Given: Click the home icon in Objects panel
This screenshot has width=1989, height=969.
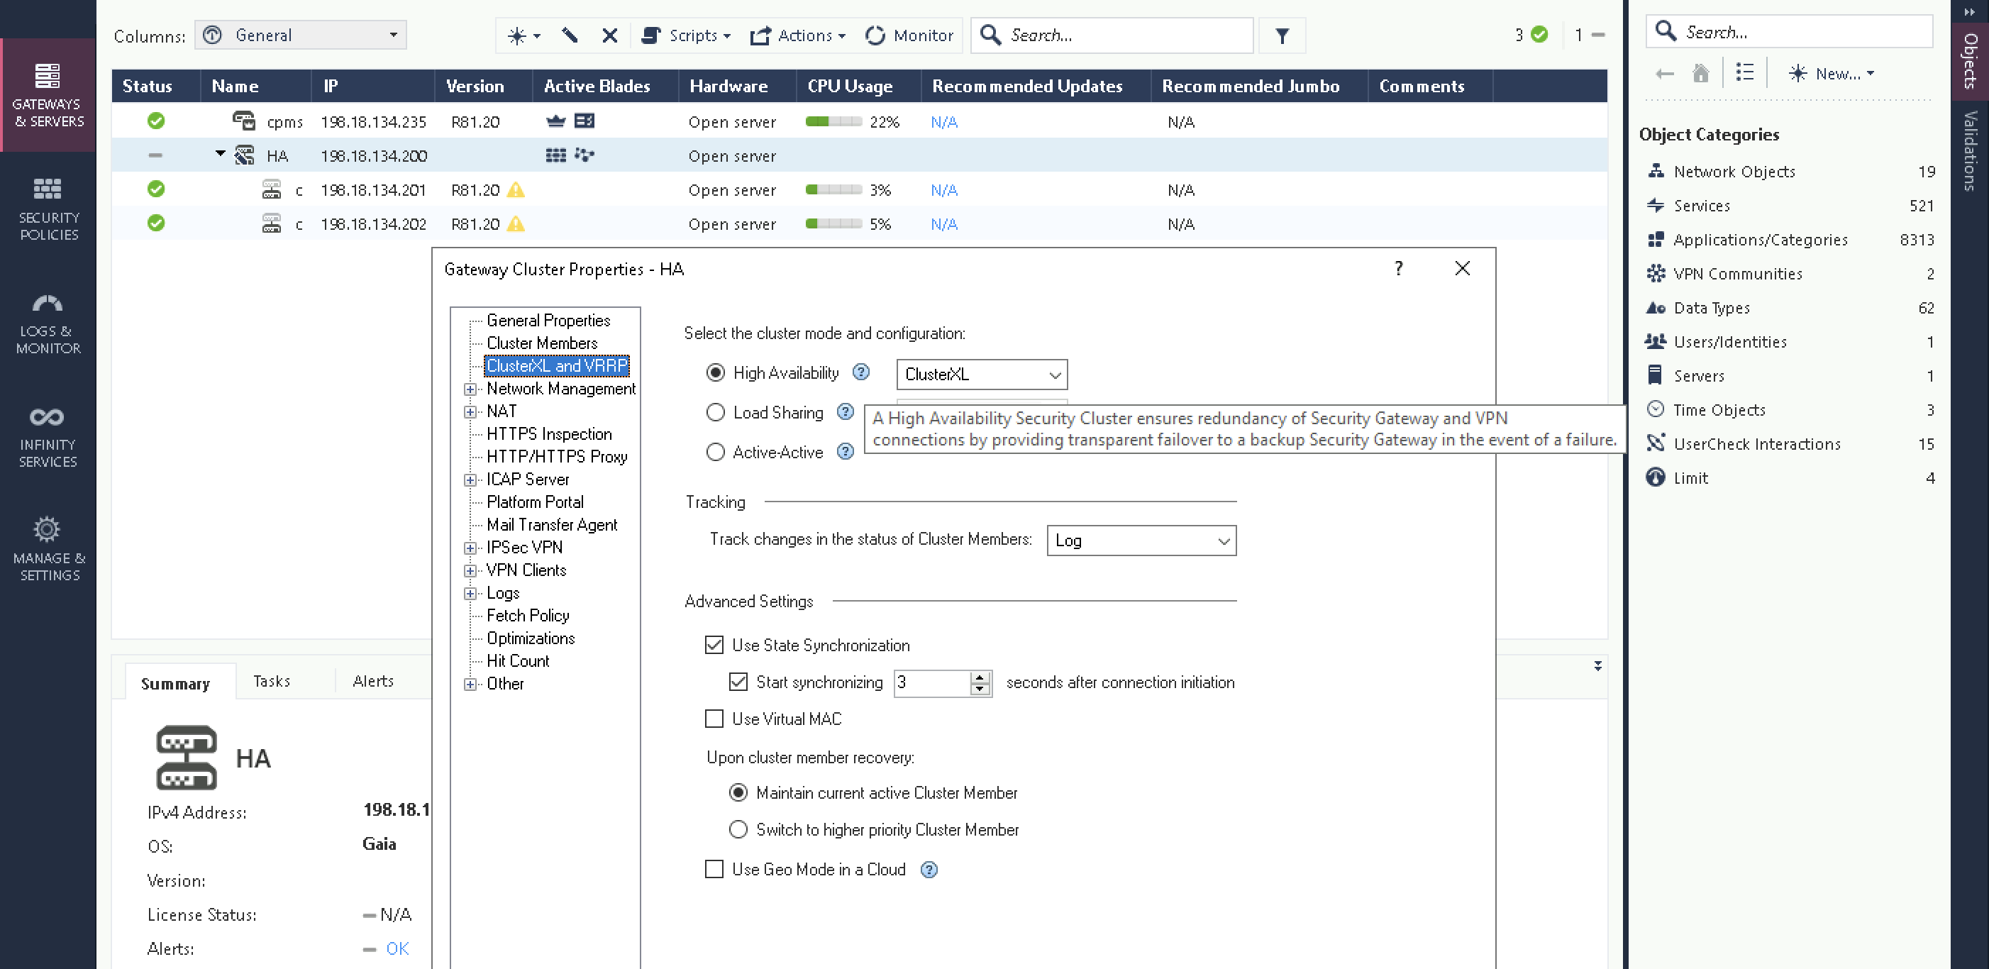Looking at the screenshot, I should coord(1700,73).
